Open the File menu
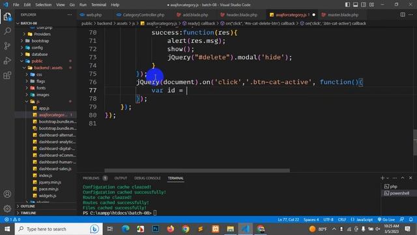The height and width of the screenshot is (235, 417). click(16, 5)
